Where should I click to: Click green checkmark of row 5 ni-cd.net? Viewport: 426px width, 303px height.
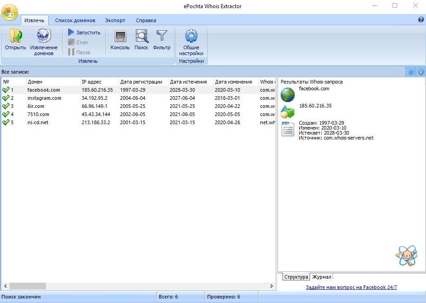click(6, 122)
